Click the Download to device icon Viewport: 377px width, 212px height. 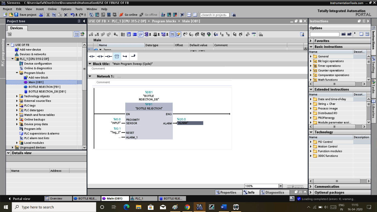point(97,15)
